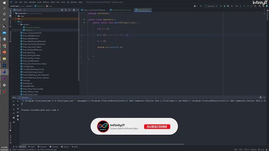Click the pin tab icon in the Run panel sidebar
The height and width of the screenshot is (151, 269).
[14, 122]
